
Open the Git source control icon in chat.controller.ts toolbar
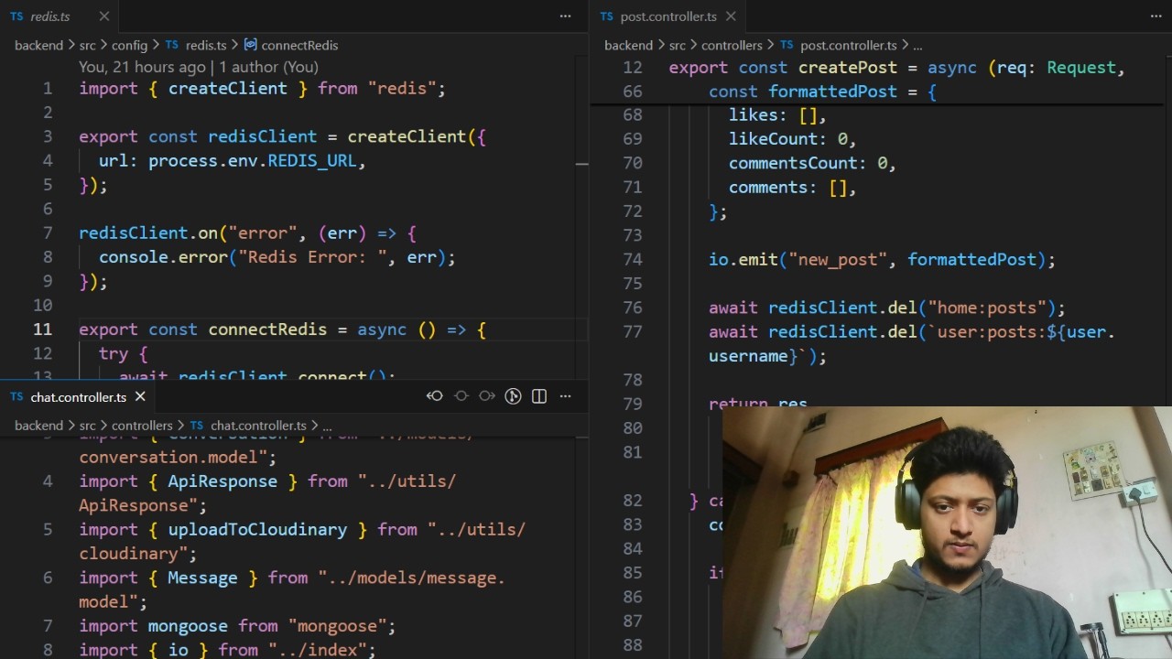[x=514, y=396]
